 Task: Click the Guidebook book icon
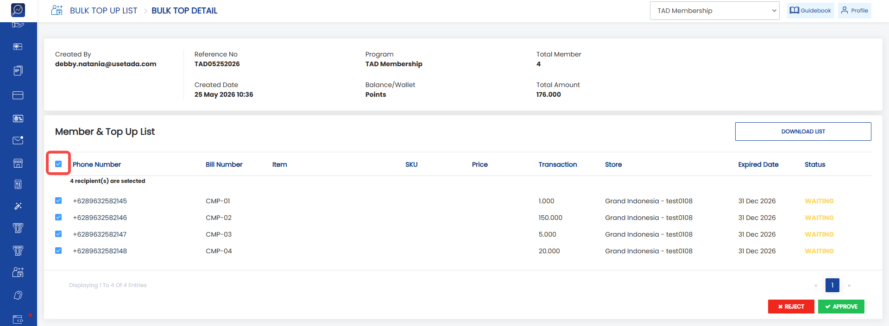pos(794,10)
